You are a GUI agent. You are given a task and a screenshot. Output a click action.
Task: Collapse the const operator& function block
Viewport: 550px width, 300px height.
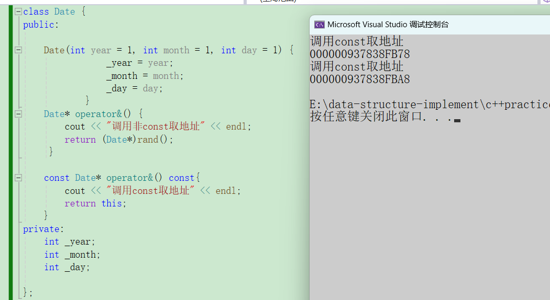(18, 178)
